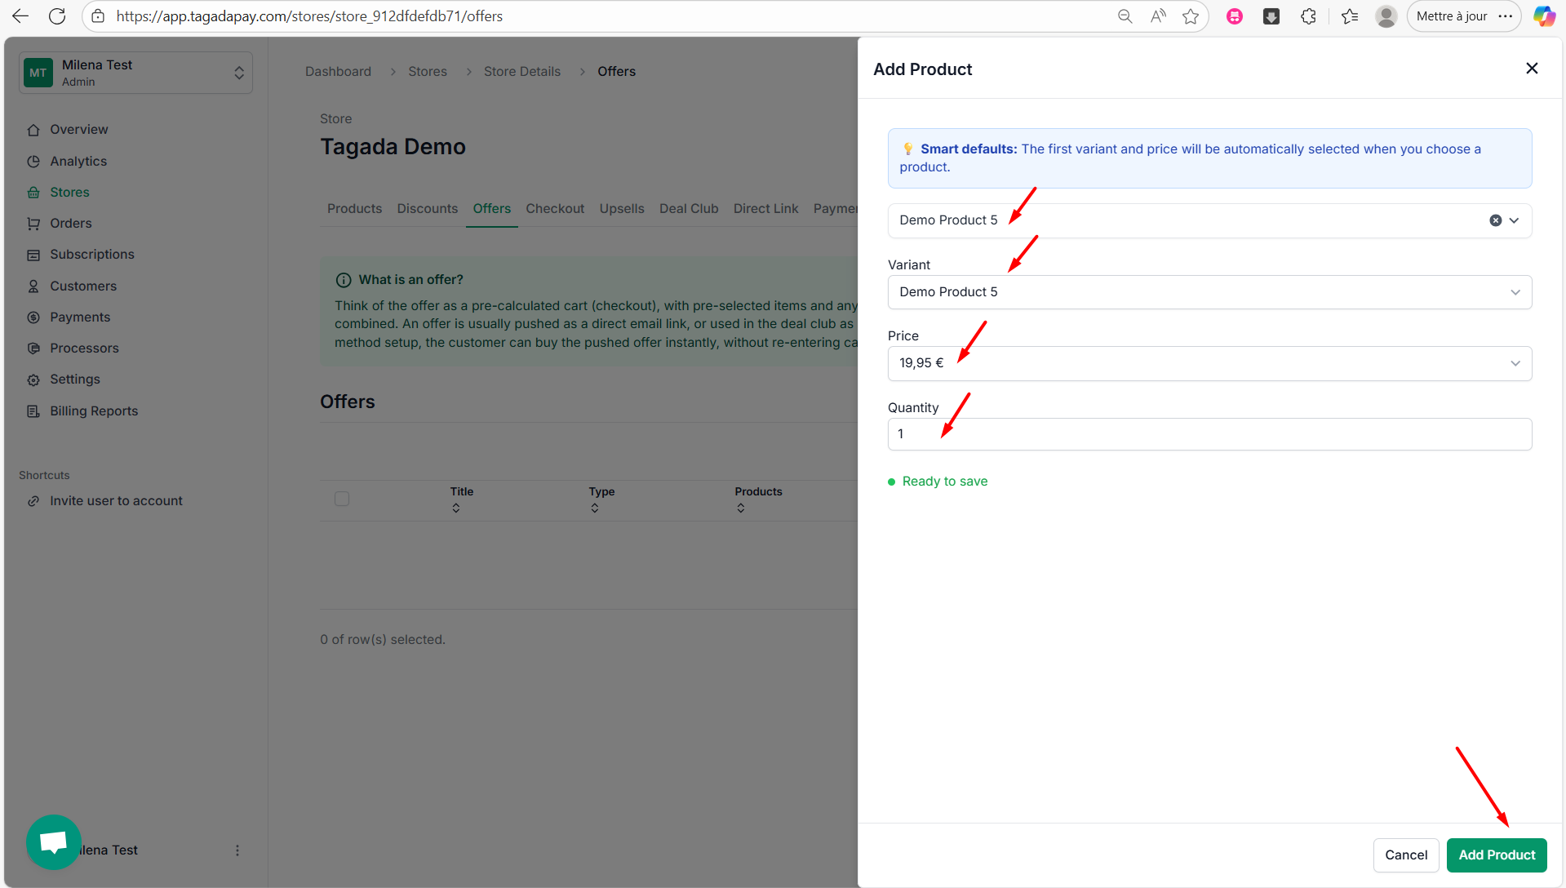Expand the Milena Test account switcher
The width and height of the screenshot is (1566, 888).
135,73
